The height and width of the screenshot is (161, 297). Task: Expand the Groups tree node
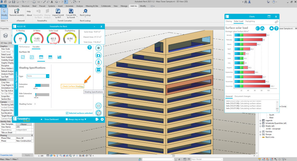pos(260,135)
